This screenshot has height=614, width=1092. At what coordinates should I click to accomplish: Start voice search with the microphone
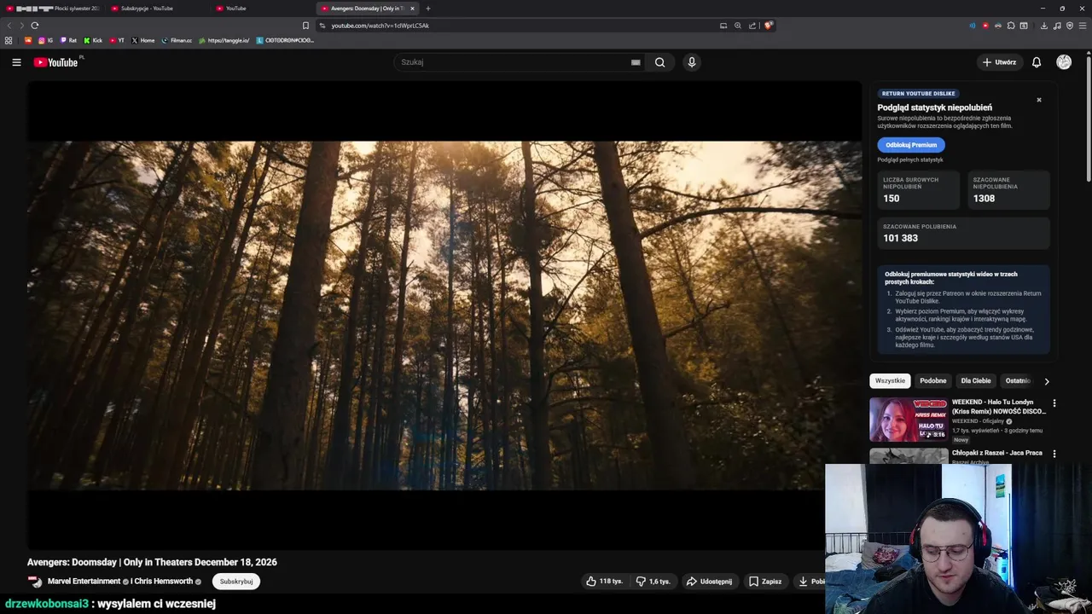click(692, 62)
